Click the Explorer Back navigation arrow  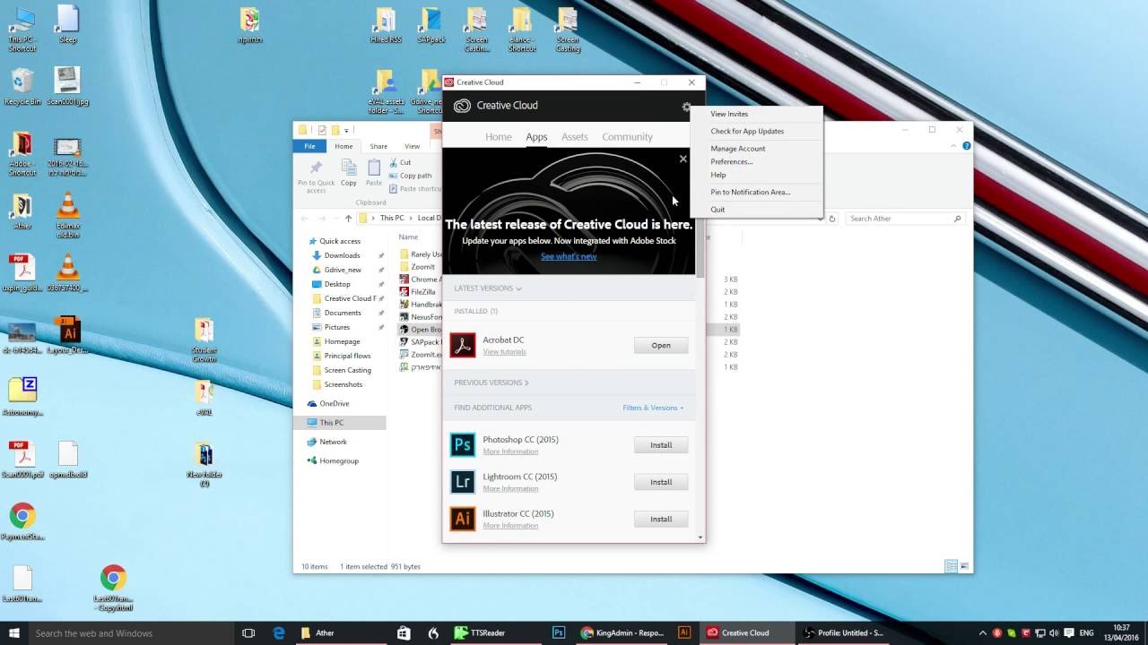click(x=305, y=219)
